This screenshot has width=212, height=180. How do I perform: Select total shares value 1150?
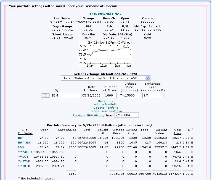pyautogui.click(x=73, y=174)
